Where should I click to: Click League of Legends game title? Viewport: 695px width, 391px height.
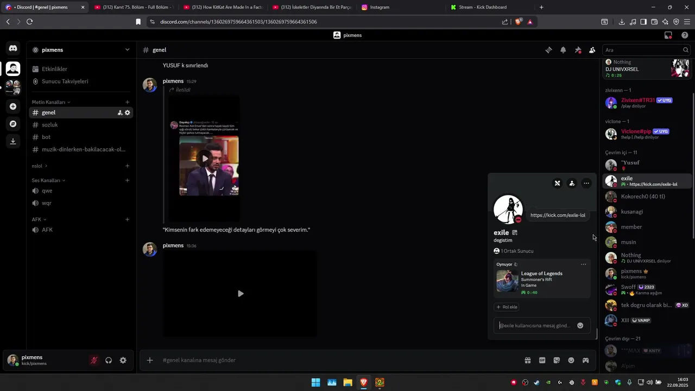542,274
